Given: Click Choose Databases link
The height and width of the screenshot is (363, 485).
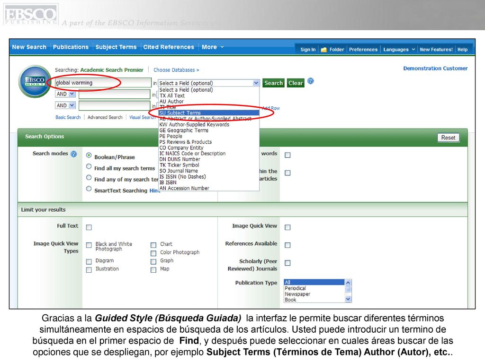Looking at the screenshot, I should click(x=176, y=70).
